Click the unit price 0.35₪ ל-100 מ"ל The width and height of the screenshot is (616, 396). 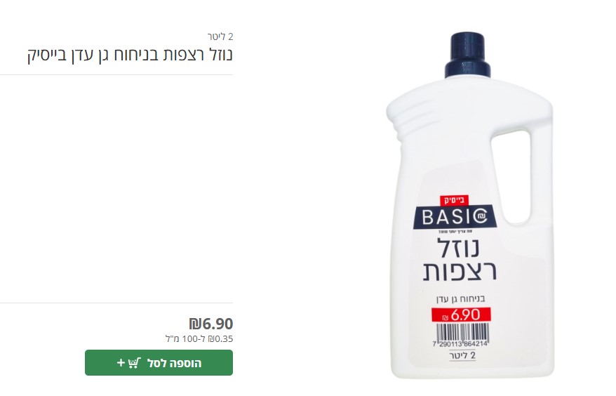[x=199, y=338]
